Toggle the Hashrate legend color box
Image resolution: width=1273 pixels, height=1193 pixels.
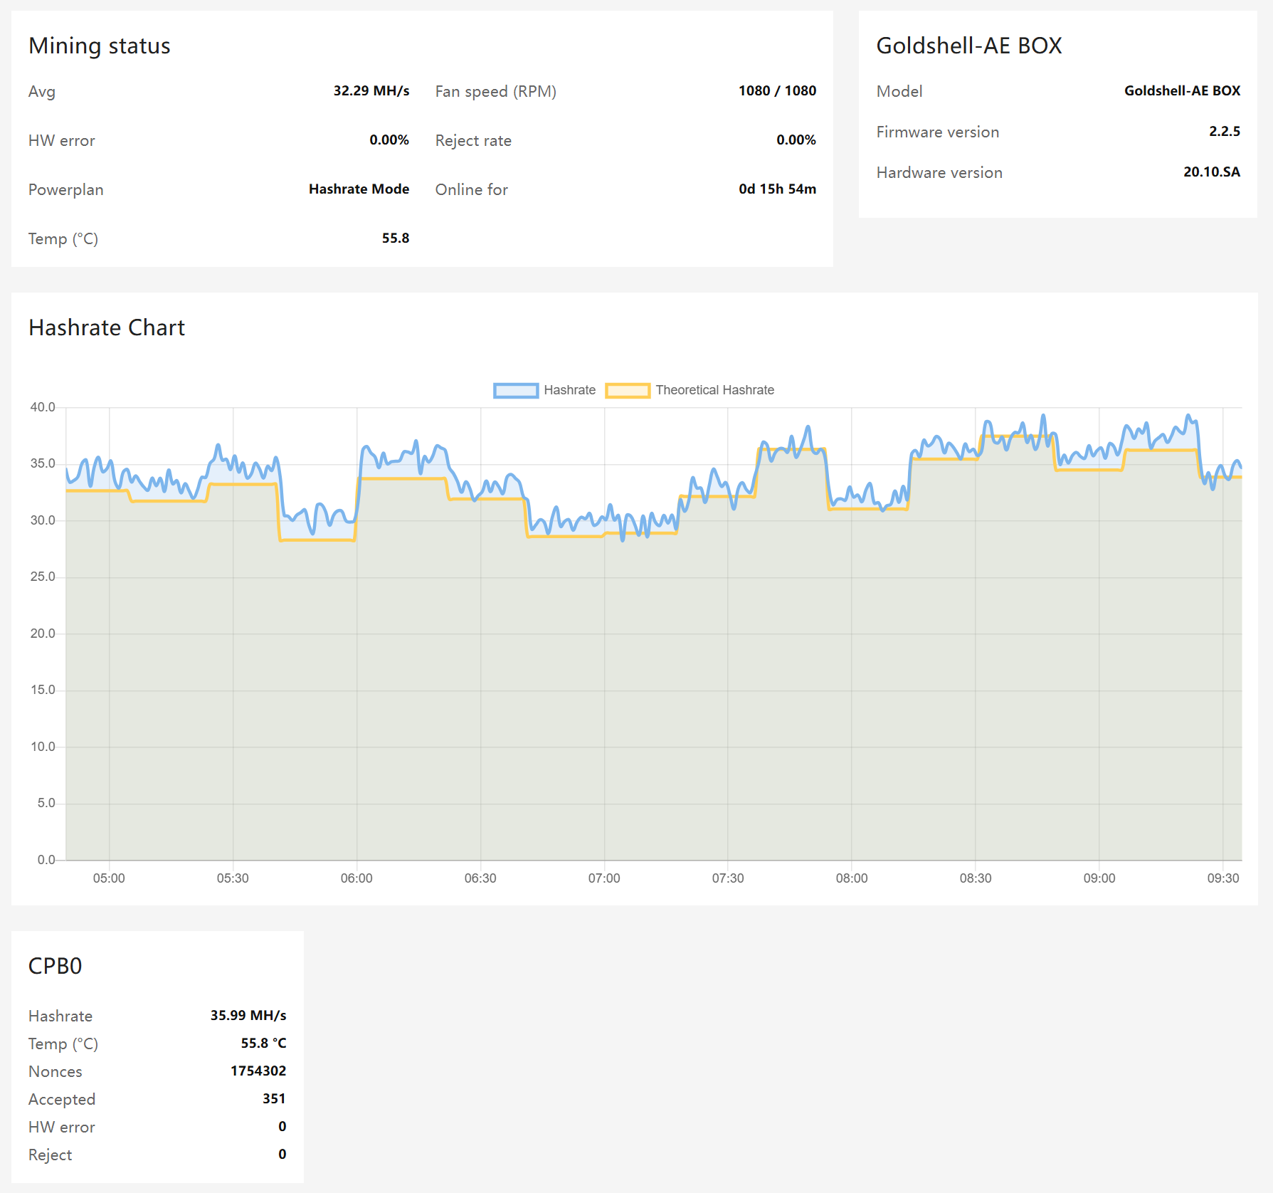[516, 390]
